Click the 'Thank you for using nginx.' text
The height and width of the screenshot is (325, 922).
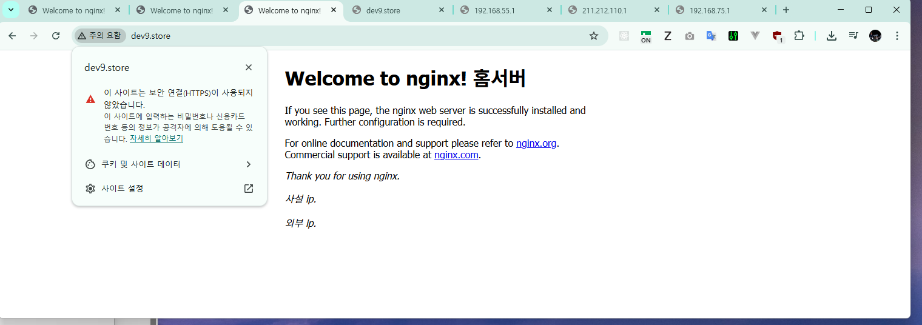[x=342, y=176]
